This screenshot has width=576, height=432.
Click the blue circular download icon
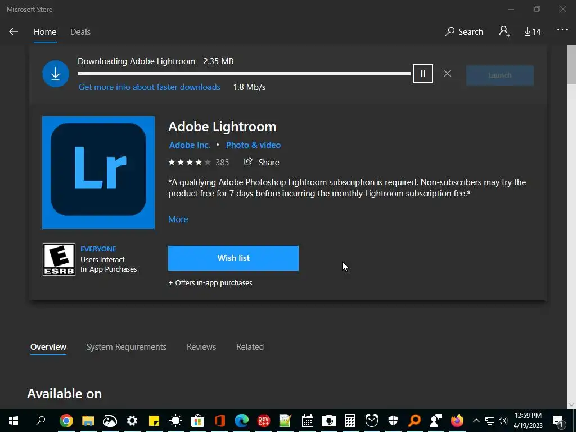point(56,74)
